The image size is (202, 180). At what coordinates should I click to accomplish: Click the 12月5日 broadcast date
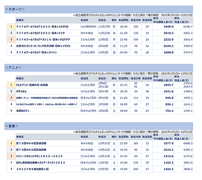click(103, 40)
